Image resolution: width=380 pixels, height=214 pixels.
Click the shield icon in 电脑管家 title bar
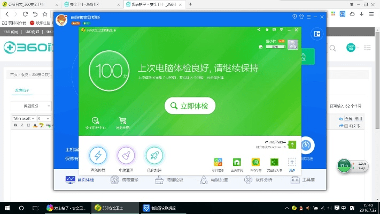(294, 17)
